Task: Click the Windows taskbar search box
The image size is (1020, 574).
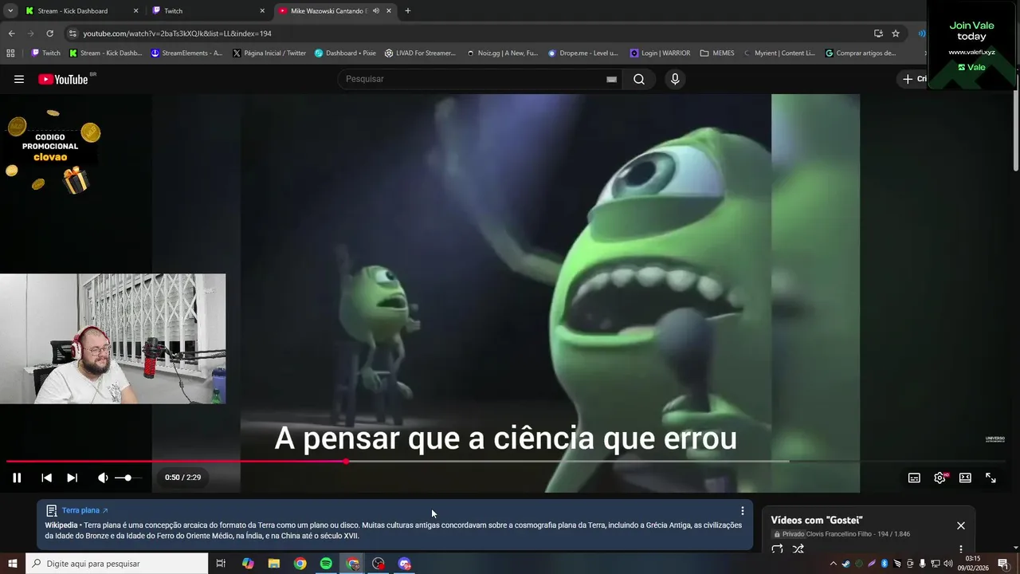Action: (116, 564)
